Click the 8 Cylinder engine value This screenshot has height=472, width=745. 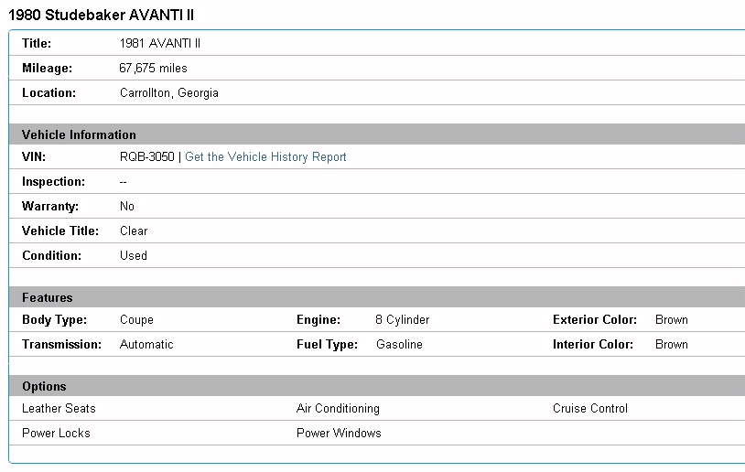[x=402, y=320]
